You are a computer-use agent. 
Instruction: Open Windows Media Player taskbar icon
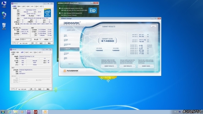pyautogui.click(x=22, y=112)
